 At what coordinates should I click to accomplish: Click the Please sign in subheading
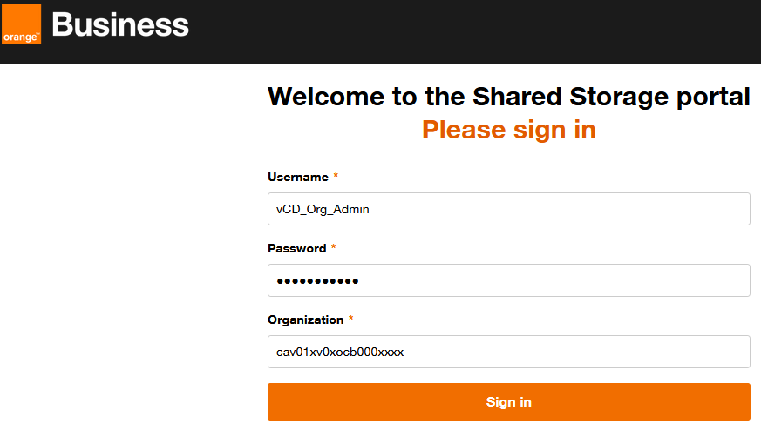508,130
